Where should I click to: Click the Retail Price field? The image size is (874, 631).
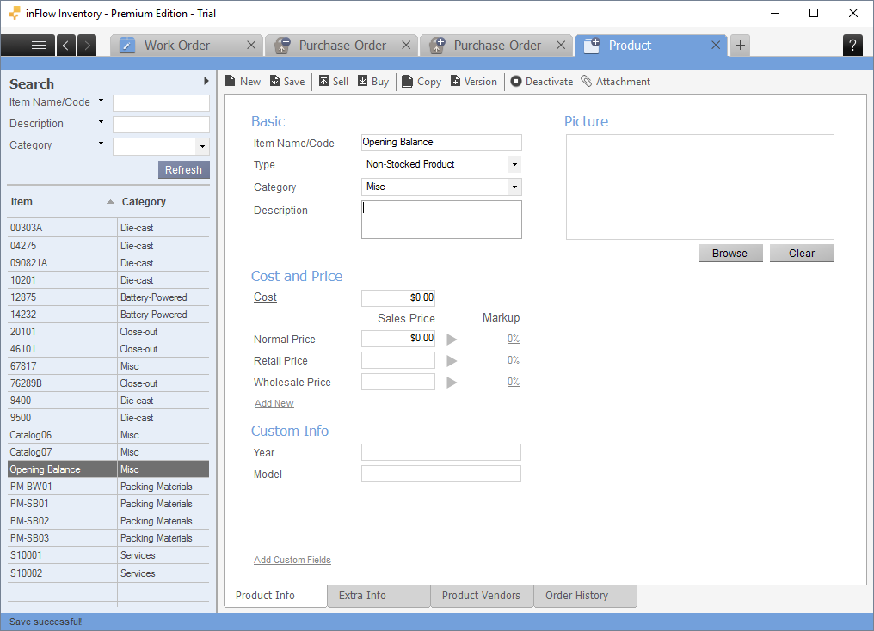(398, 360)
